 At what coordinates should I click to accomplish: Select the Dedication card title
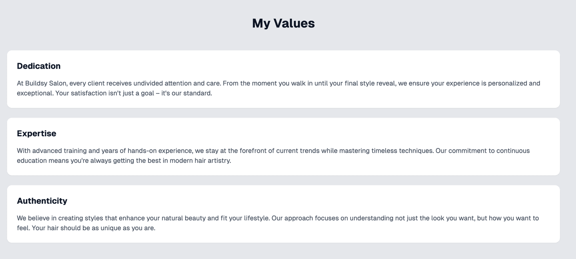click(39, 66)
